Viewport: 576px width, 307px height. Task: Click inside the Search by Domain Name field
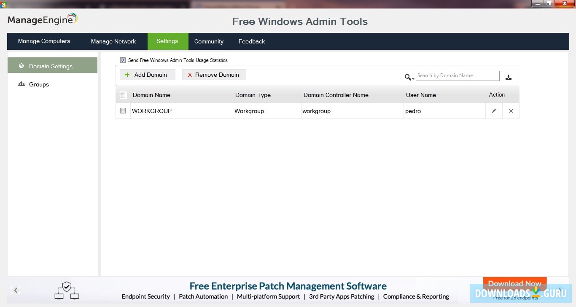tap(457, 75)
